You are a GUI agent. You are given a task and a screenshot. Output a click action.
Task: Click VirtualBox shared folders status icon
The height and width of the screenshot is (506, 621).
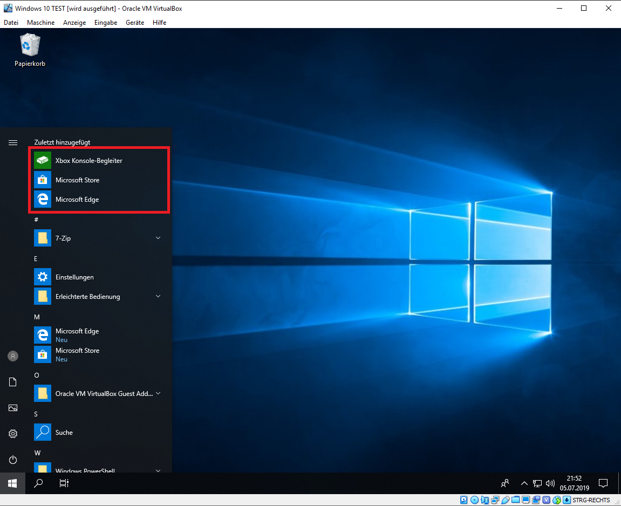pyautogui.click(x=516, y=500)
